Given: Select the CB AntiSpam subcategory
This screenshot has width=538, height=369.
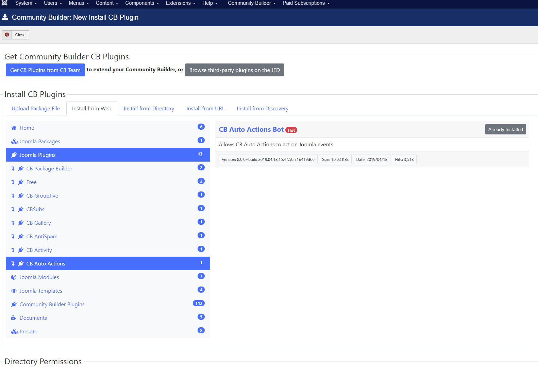Looking at the screenshot, I should (x=108, y=236).
